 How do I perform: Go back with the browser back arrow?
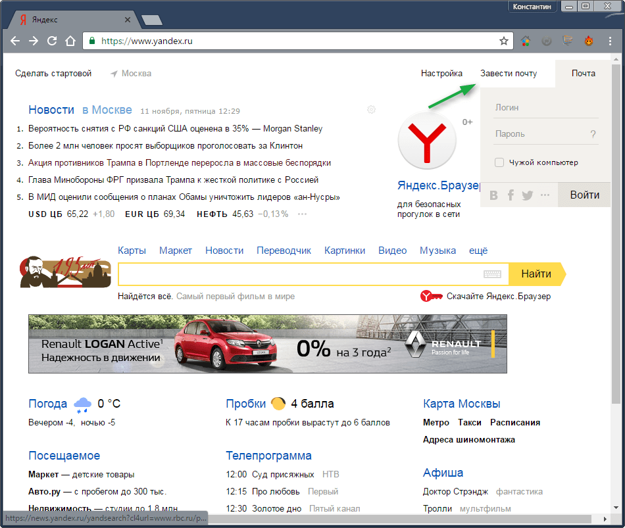pos(15,41)
